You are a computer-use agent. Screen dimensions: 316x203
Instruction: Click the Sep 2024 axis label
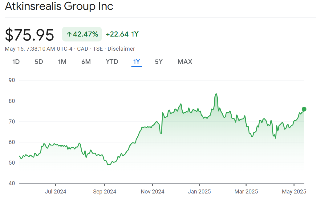tap(104, 192)
